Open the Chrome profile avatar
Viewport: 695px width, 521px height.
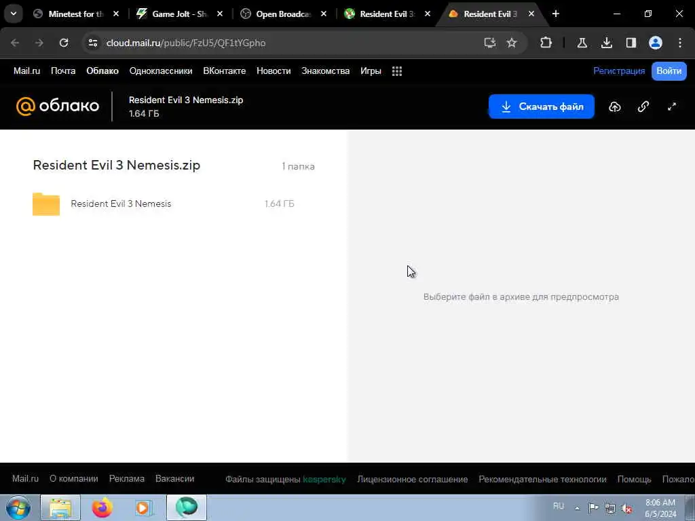(655, 43)
